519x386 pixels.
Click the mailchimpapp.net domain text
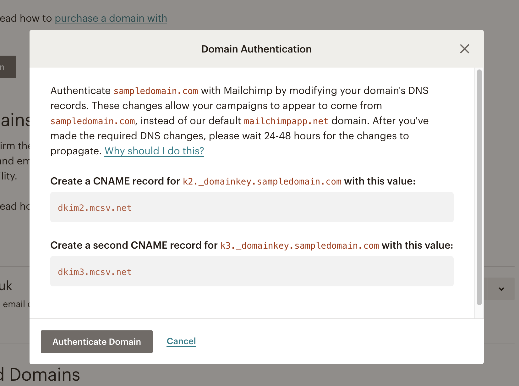(x=286, y=121)
